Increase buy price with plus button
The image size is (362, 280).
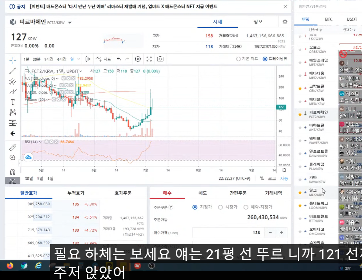[x=282, y=233]
